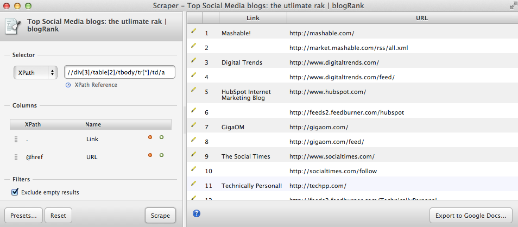The width and height of the screenshot is (518, 227).
Task: Select 'HubSpot Internet Marketing Blog' cell
Action: point(246,95)
